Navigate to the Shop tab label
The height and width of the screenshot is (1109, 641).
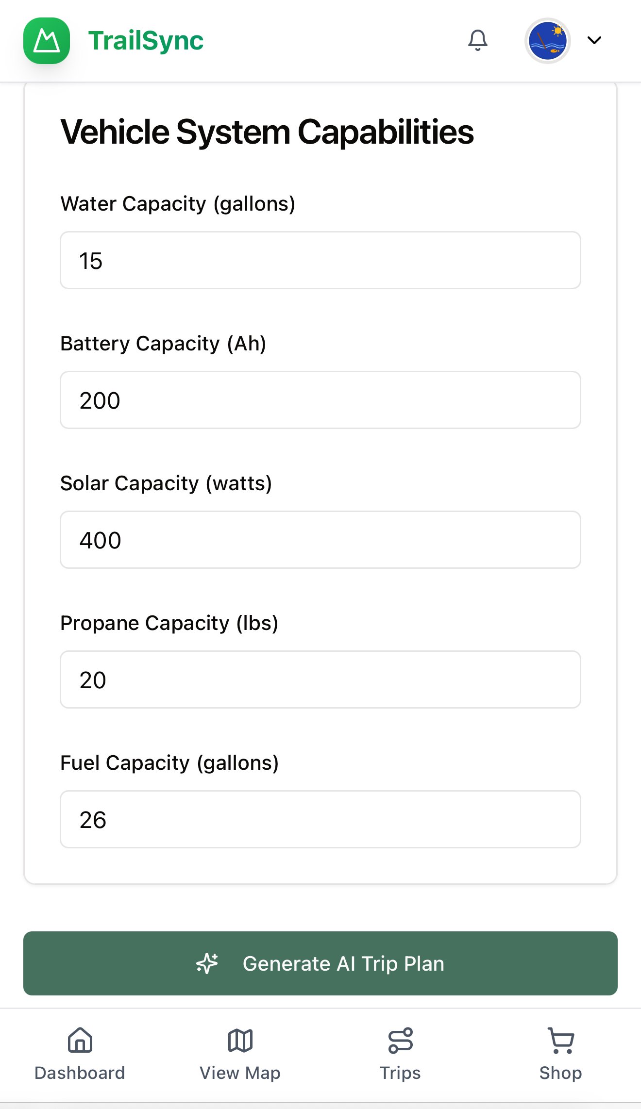[560, 1073]
